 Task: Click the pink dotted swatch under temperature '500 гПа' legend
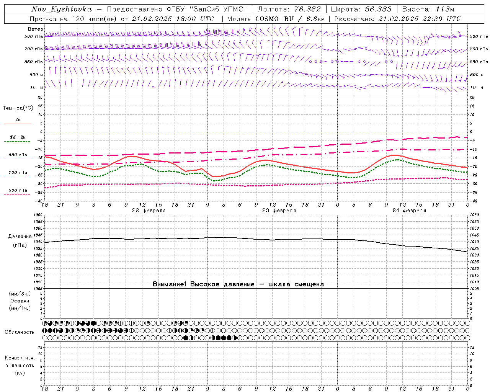tap(17, 195)
